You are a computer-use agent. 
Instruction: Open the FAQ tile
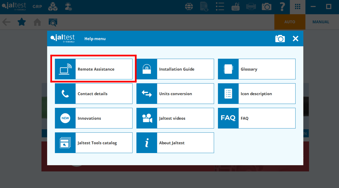(x=256, y=118)
